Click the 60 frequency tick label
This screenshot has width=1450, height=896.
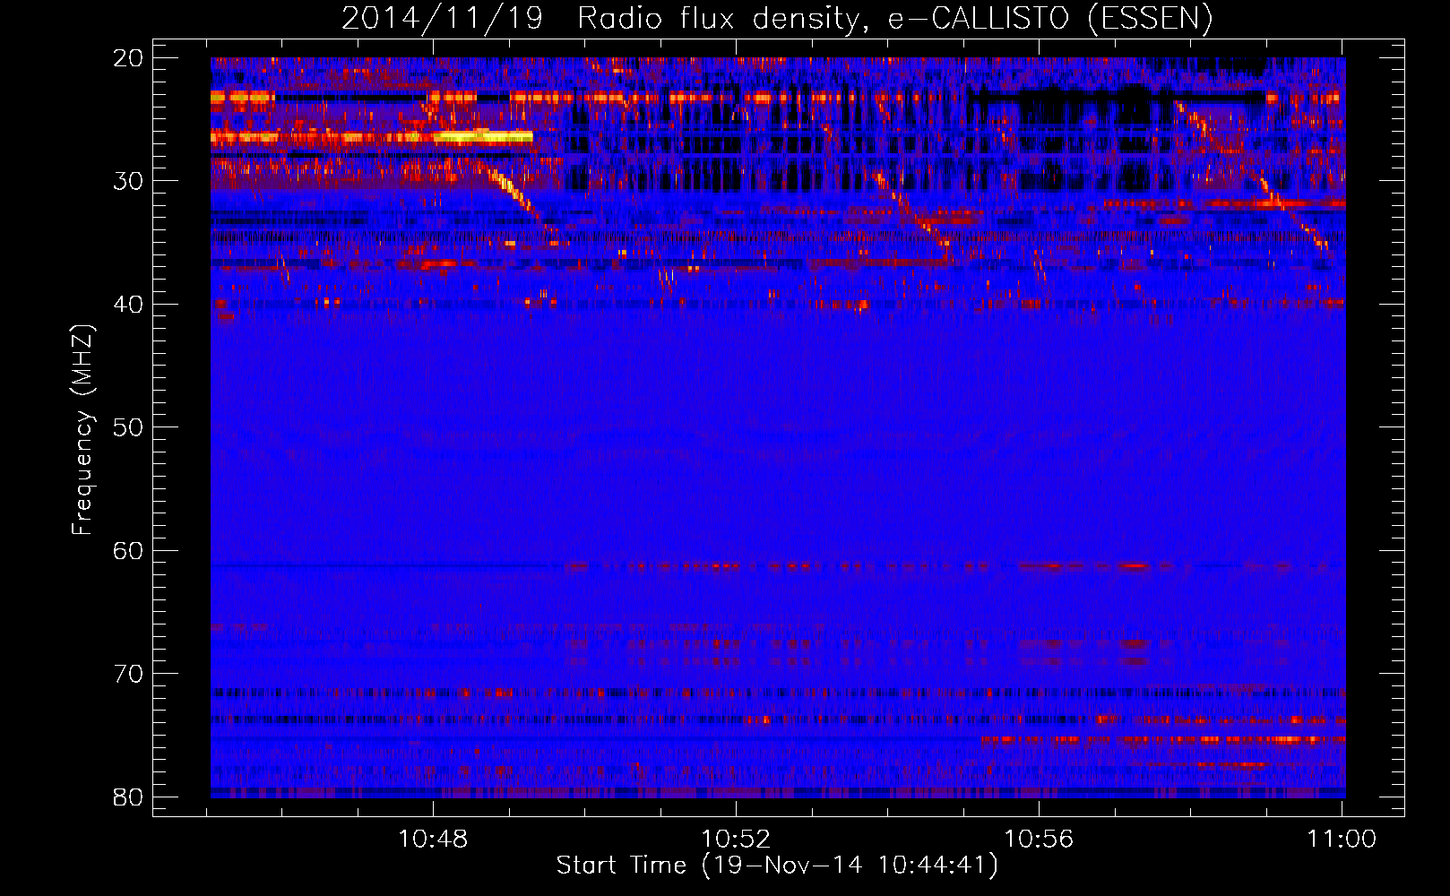click(128, 550)
